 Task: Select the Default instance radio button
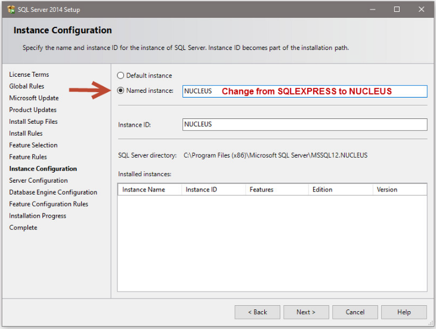point(121,76)
